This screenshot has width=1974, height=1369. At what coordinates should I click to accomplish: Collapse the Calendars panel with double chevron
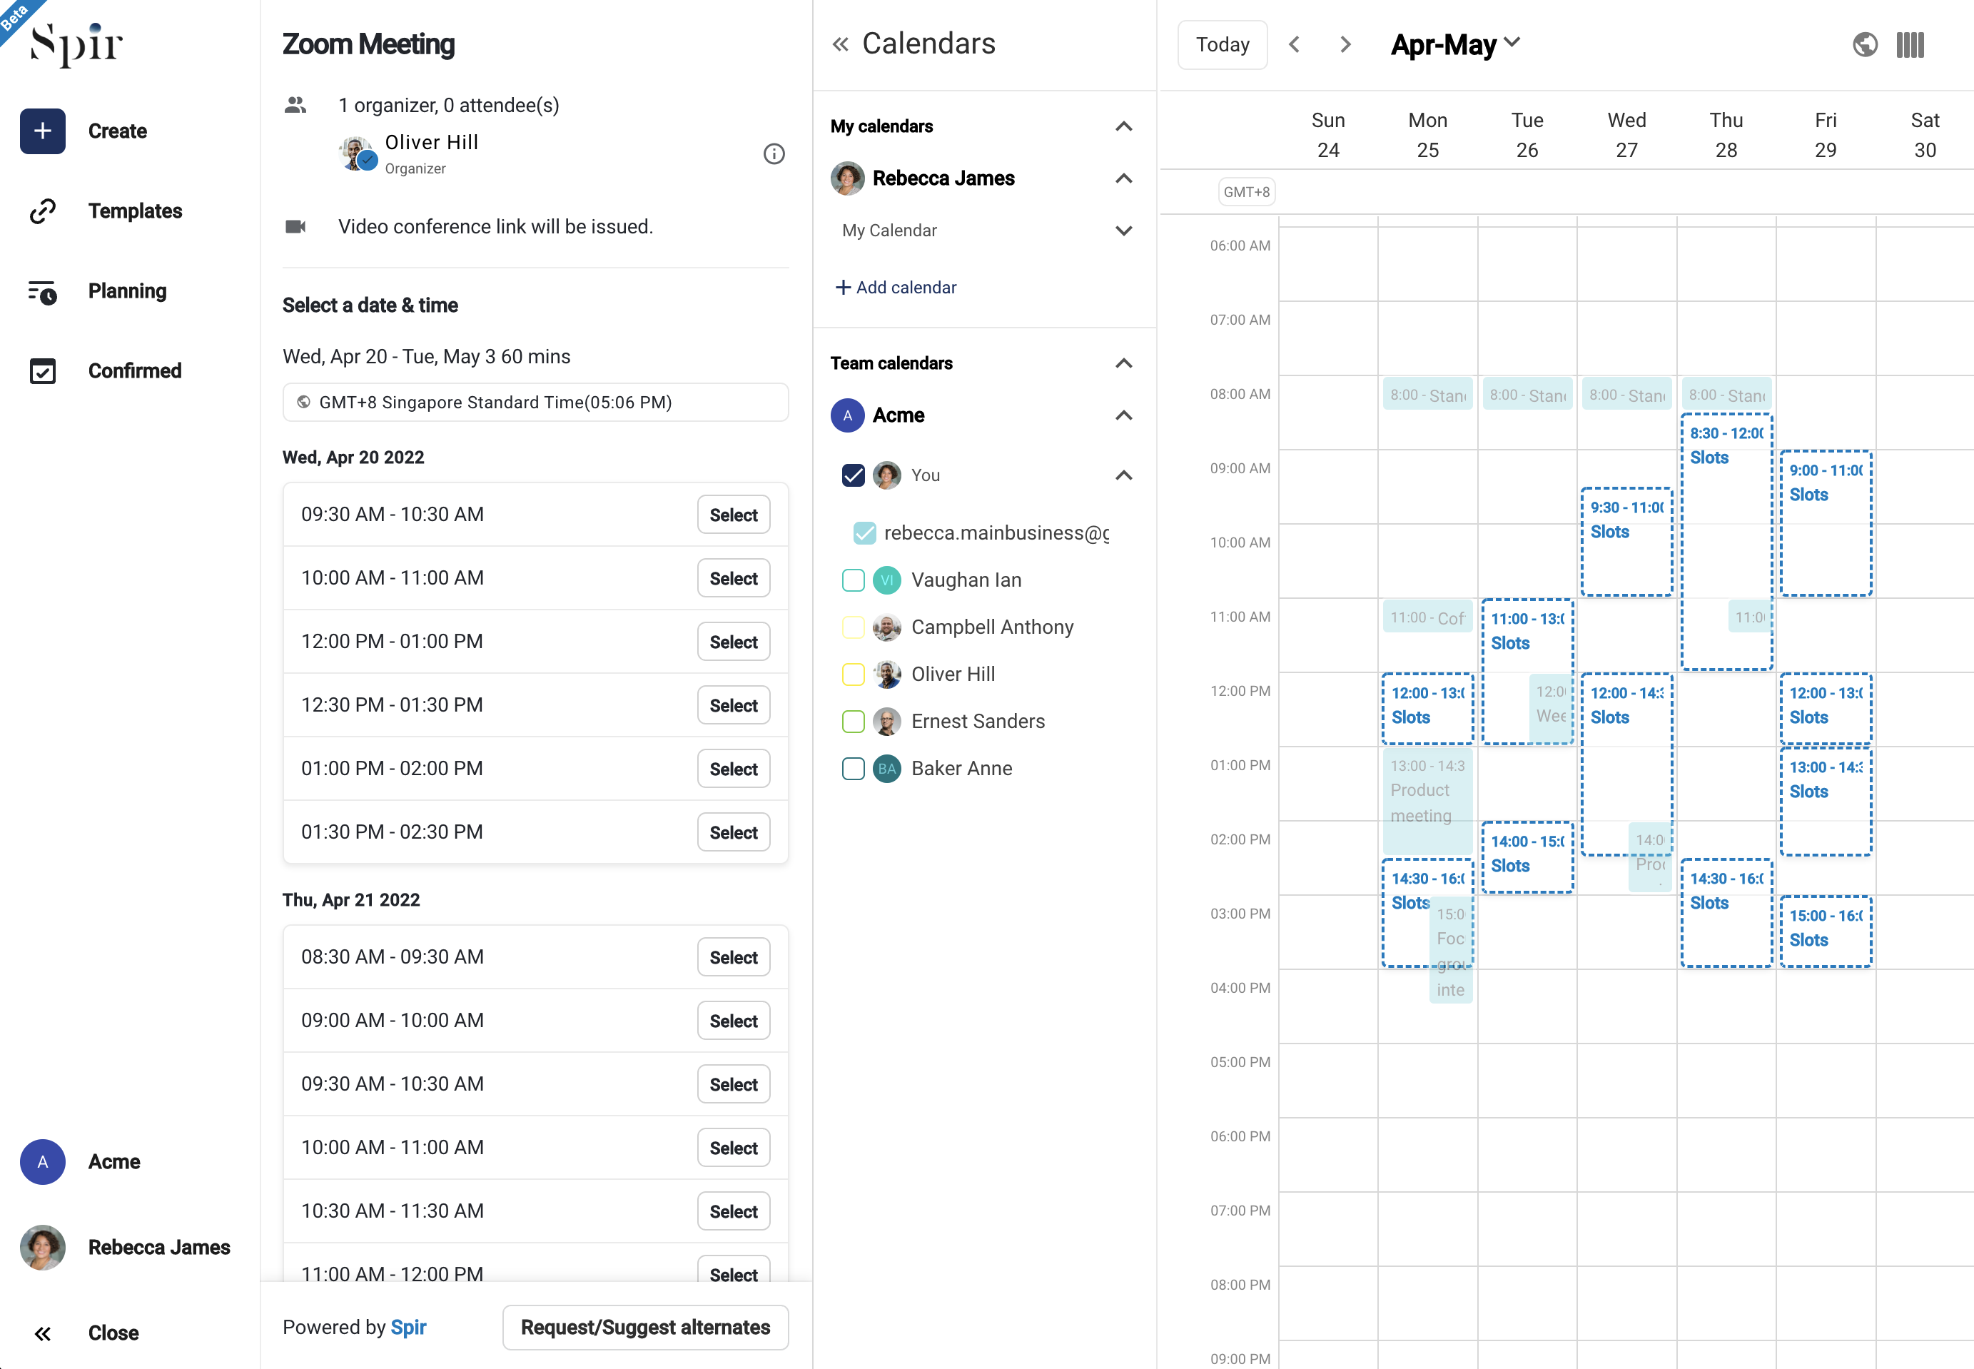tap(839, 44)
